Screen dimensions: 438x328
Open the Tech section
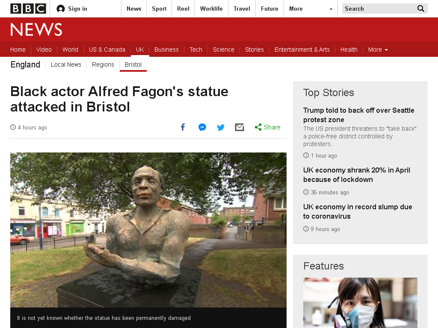click(196, 50)
